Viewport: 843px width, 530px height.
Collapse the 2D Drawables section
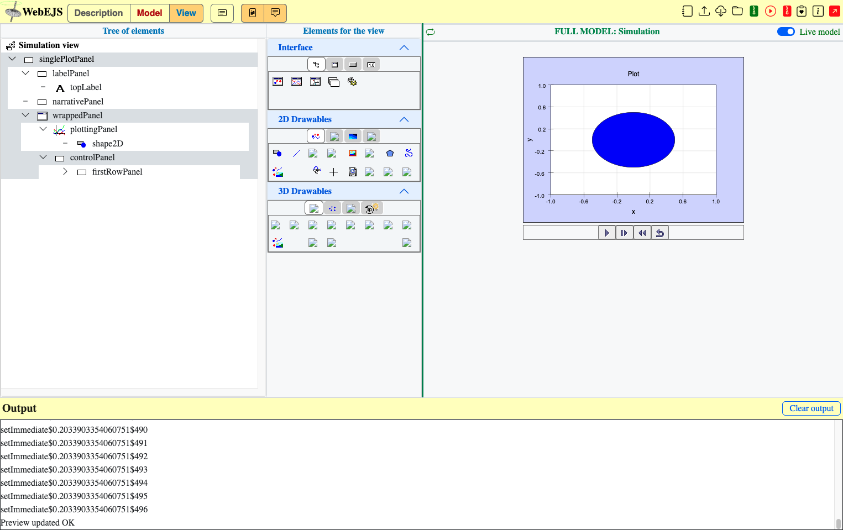[404, 119]
